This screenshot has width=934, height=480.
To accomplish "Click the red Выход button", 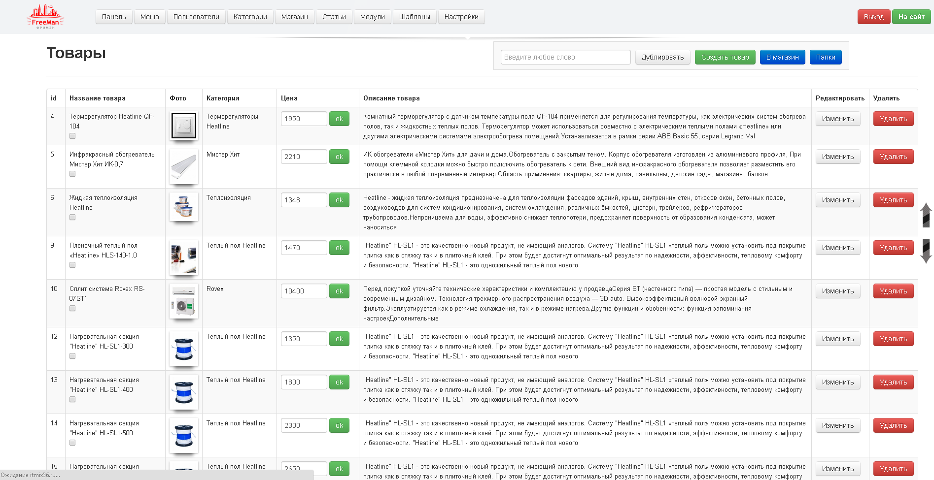I will [874, 17].
